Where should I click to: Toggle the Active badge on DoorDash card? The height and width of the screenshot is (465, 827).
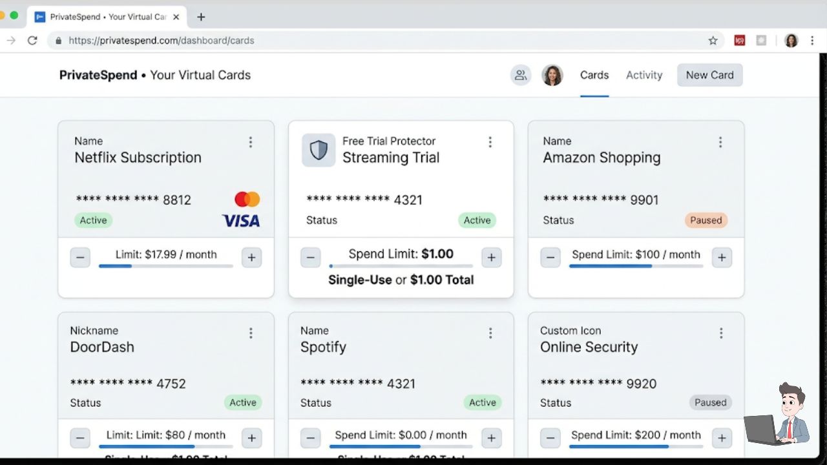click(243, 402)
